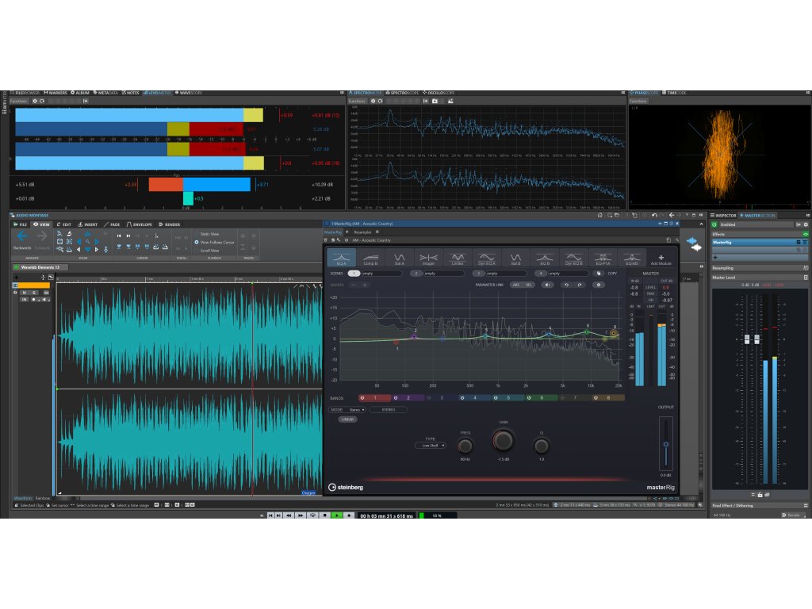This screenshot has height=609, width=812.
Task: Open the Markers tab
Action: [x=56, y=93]
